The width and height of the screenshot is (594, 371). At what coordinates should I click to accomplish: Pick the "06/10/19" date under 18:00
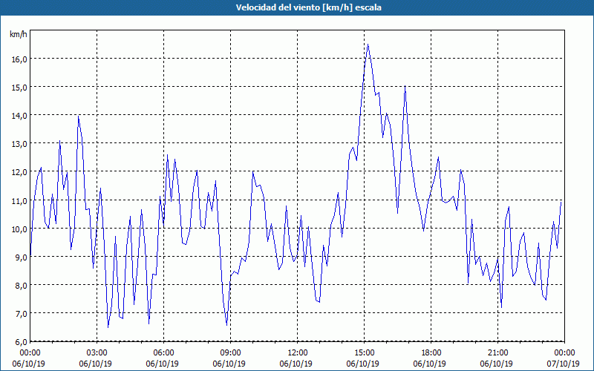pyautogui.click(x=430, y=364)
